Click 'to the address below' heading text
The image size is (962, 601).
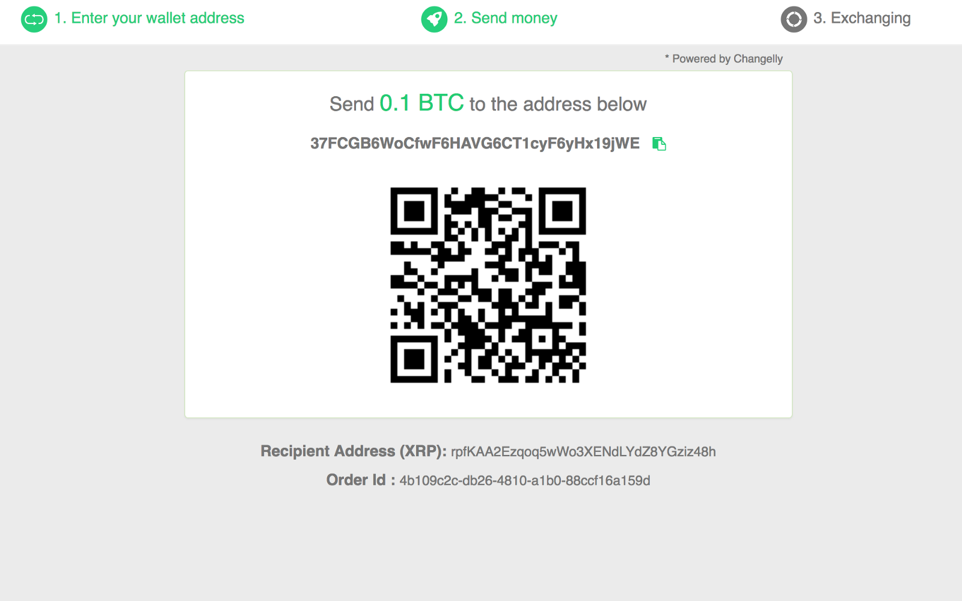(x=558, y=104)
